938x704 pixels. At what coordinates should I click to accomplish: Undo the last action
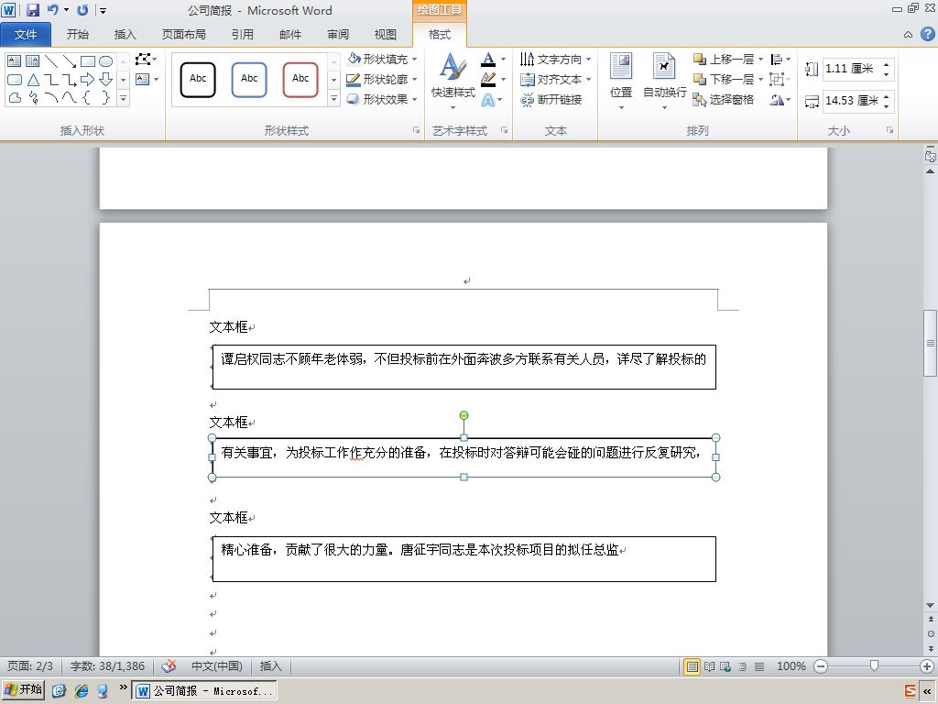[52, 9]
